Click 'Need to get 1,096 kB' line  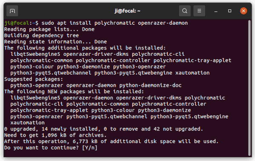pyautogui.click(x=55, y=135)
